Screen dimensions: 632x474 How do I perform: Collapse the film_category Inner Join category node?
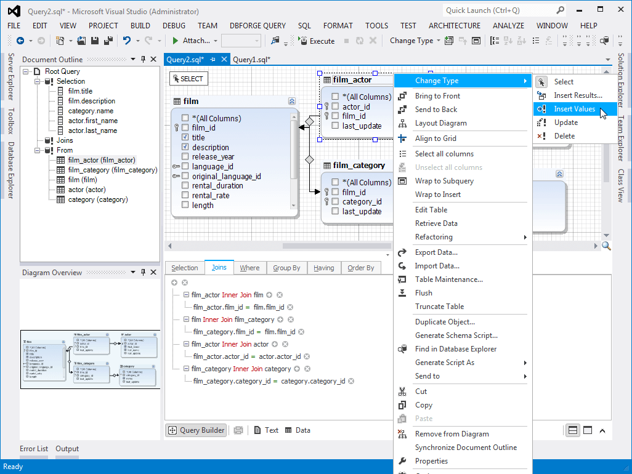pos(186,369)
